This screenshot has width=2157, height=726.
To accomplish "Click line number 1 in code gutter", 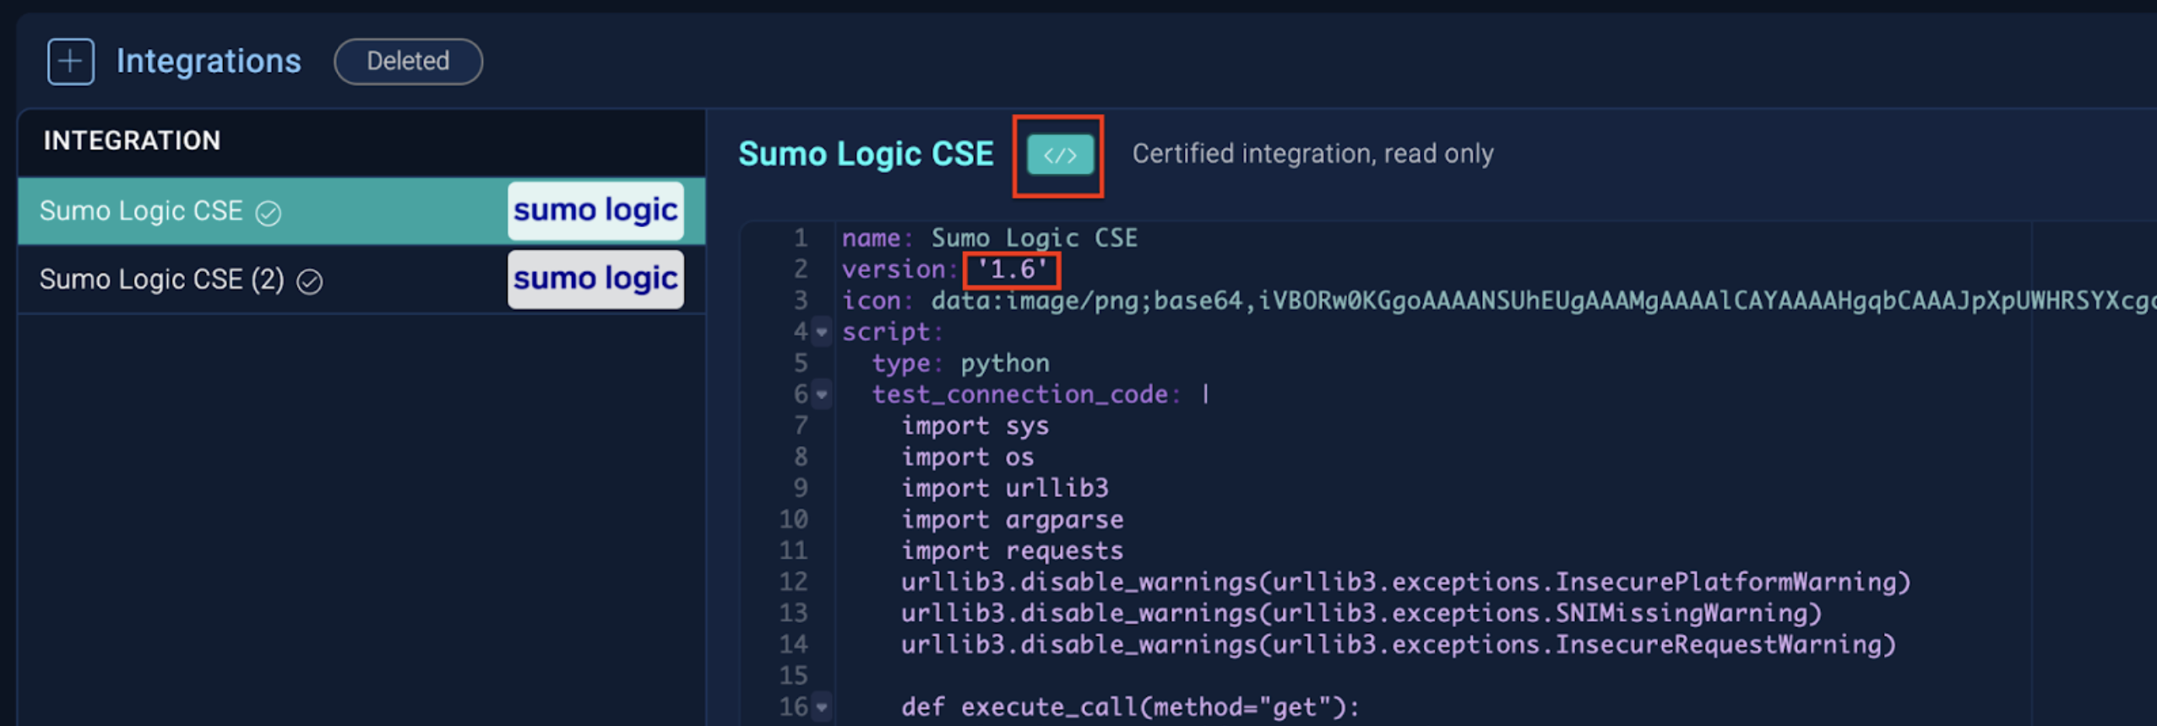I will tap(799, 239).
